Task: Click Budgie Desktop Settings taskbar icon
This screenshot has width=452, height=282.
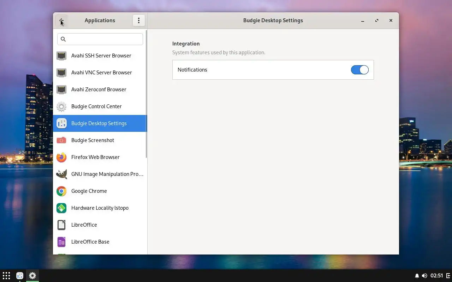Action: [x=20, y=276]
